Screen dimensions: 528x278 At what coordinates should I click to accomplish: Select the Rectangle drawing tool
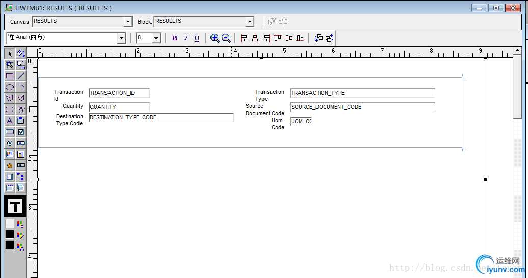pyautogui.click(x=9, y=76)
